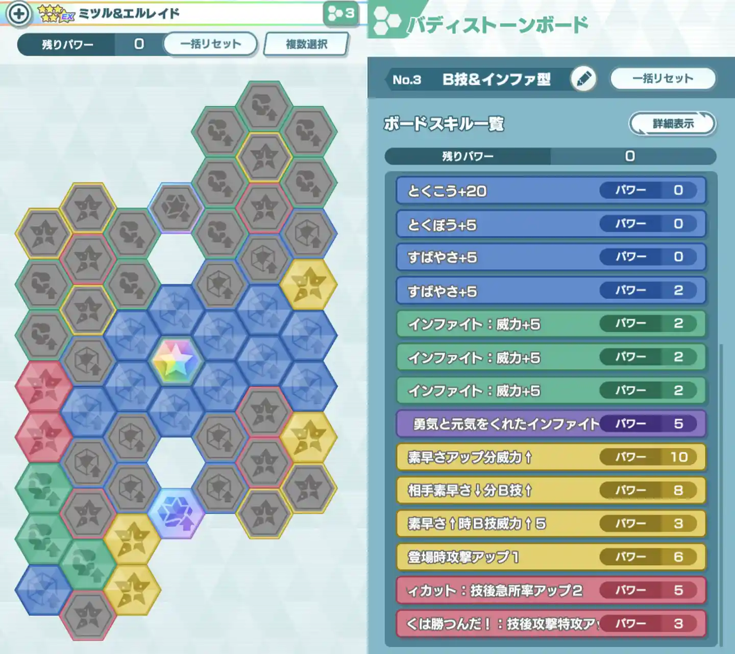Select the yellow-bordered star tile below the top tile
735x654 pixels.
[264, 157]
